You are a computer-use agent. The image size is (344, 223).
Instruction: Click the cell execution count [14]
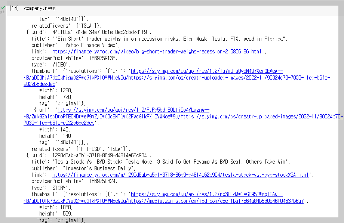(x=14, y=8)
